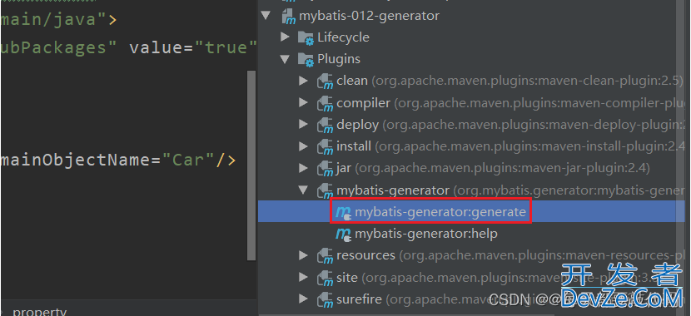Collapse the mybatis-generator plugin node

pyautogui.click(x=303, y=190)
